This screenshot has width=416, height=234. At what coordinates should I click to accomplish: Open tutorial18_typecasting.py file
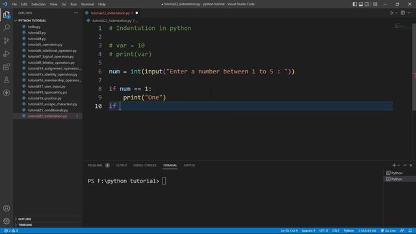pos(47,92)
